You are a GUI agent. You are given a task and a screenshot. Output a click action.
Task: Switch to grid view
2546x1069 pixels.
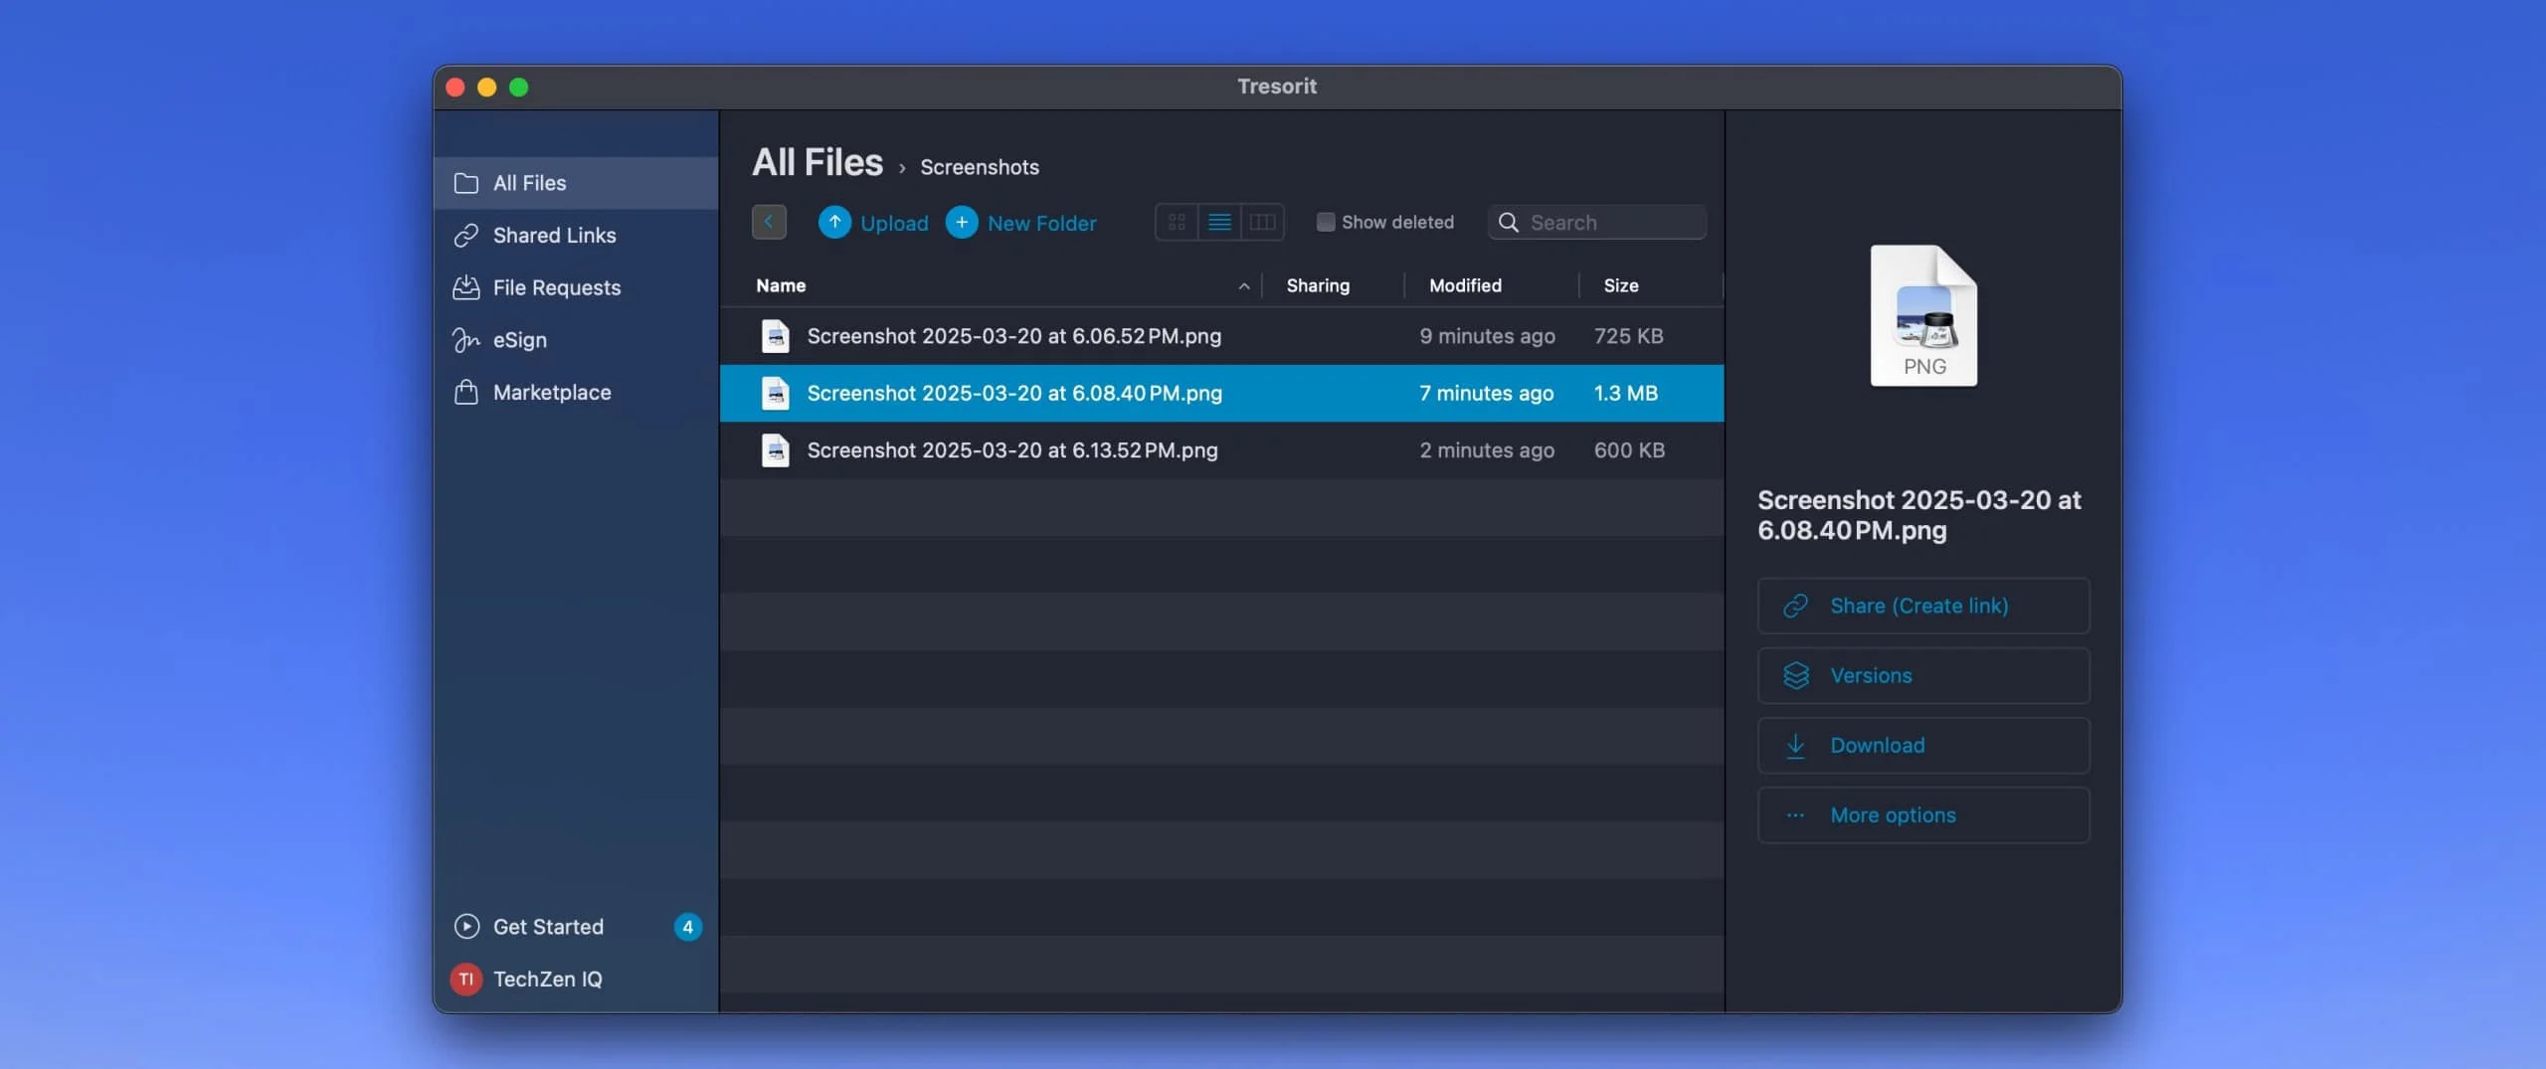click(1177, 222)
